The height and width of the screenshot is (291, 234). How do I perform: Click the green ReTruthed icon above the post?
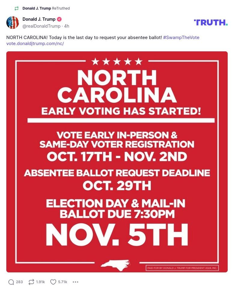(x=17, y=8)
